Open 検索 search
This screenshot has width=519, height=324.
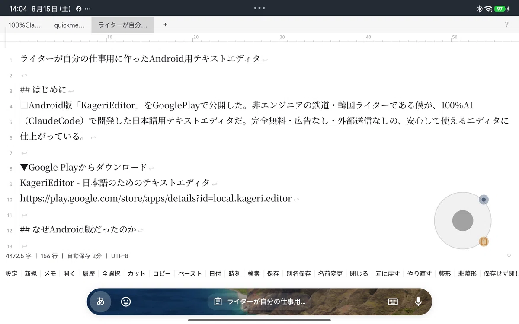[254, 274]
